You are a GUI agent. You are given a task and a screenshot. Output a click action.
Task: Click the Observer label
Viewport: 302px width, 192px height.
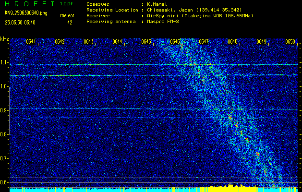(x=98, y=4)
